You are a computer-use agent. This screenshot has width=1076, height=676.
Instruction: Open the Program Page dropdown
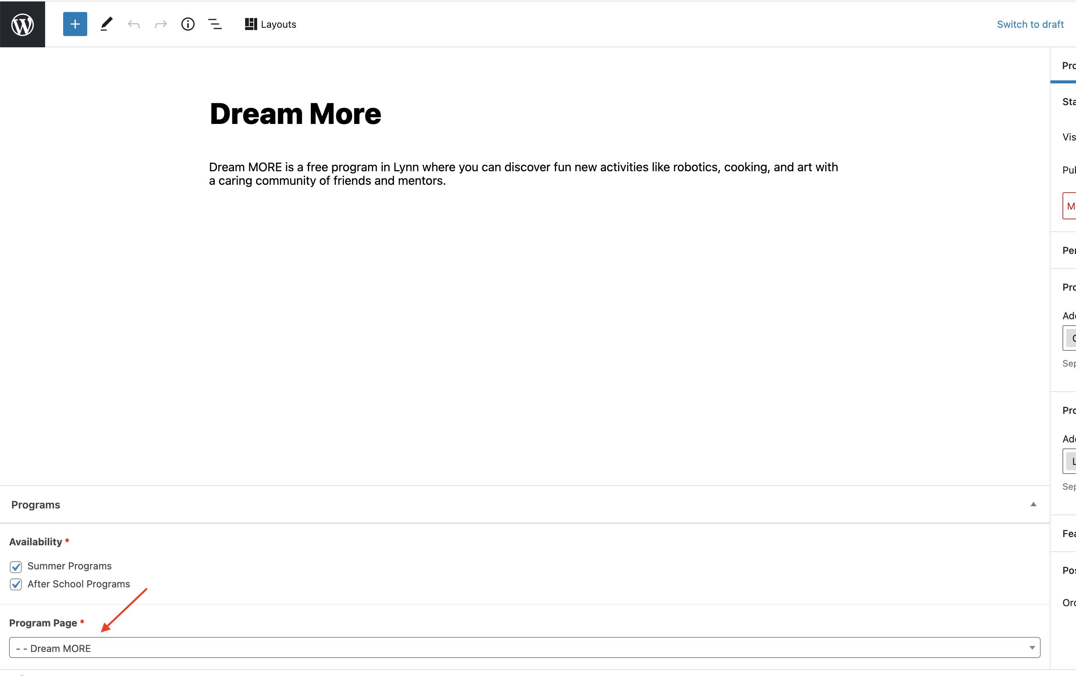pyautogui.click(x=524, y=648)
